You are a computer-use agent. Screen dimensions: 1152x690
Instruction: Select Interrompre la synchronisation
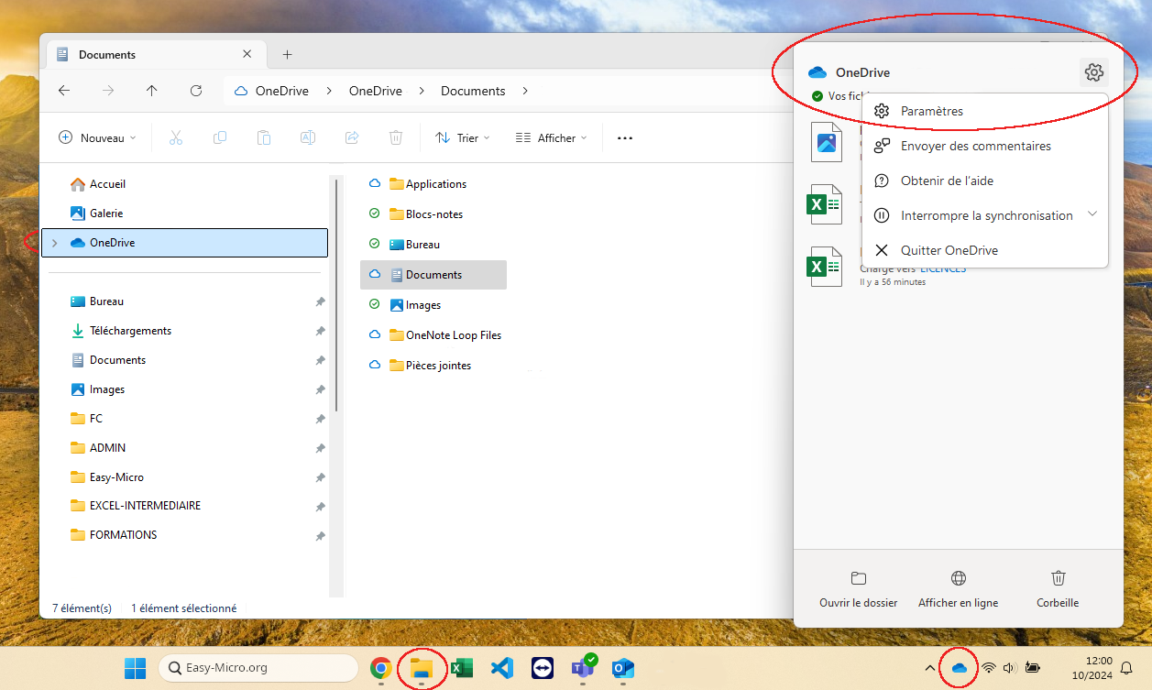coord(986,215)
